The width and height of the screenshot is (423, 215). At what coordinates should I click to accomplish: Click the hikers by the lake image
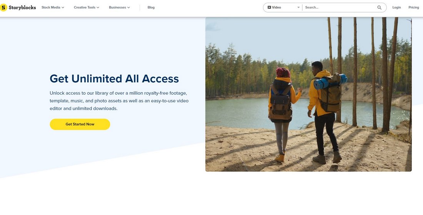tap(308, 94)
